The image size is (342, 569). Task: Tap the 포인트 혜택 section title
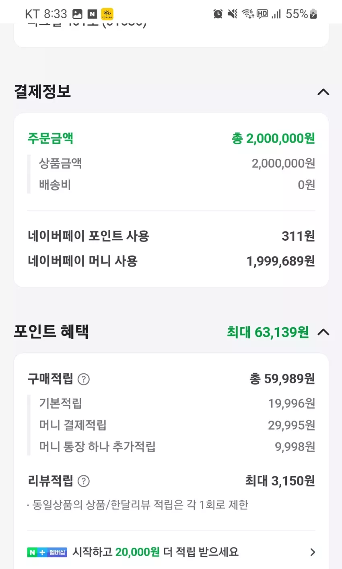click(x=51, y=332)
